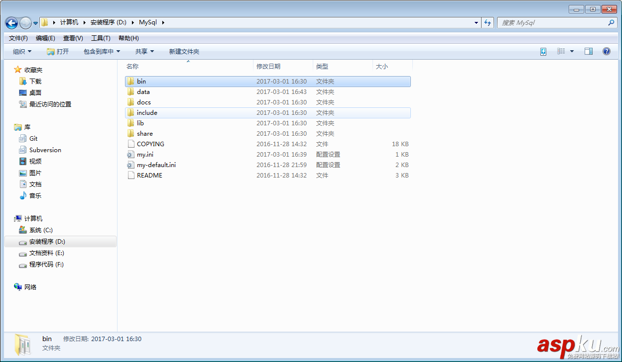Click the my.ini type 配置设置

[x=328, y=155]
